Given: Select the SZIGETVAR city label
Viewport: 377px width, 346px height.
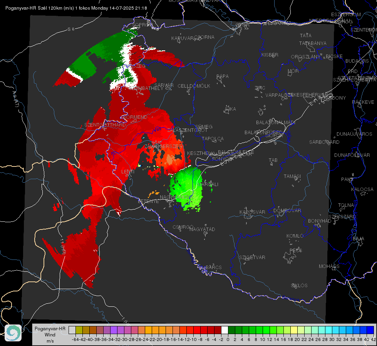Looking at the screenshot, I should (252, 257).
